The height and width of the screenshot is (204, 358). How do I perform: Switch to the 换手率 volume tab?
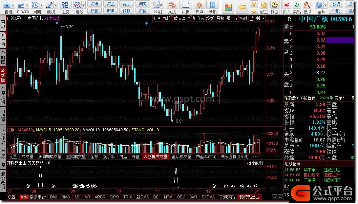click(x=109, y=157)
